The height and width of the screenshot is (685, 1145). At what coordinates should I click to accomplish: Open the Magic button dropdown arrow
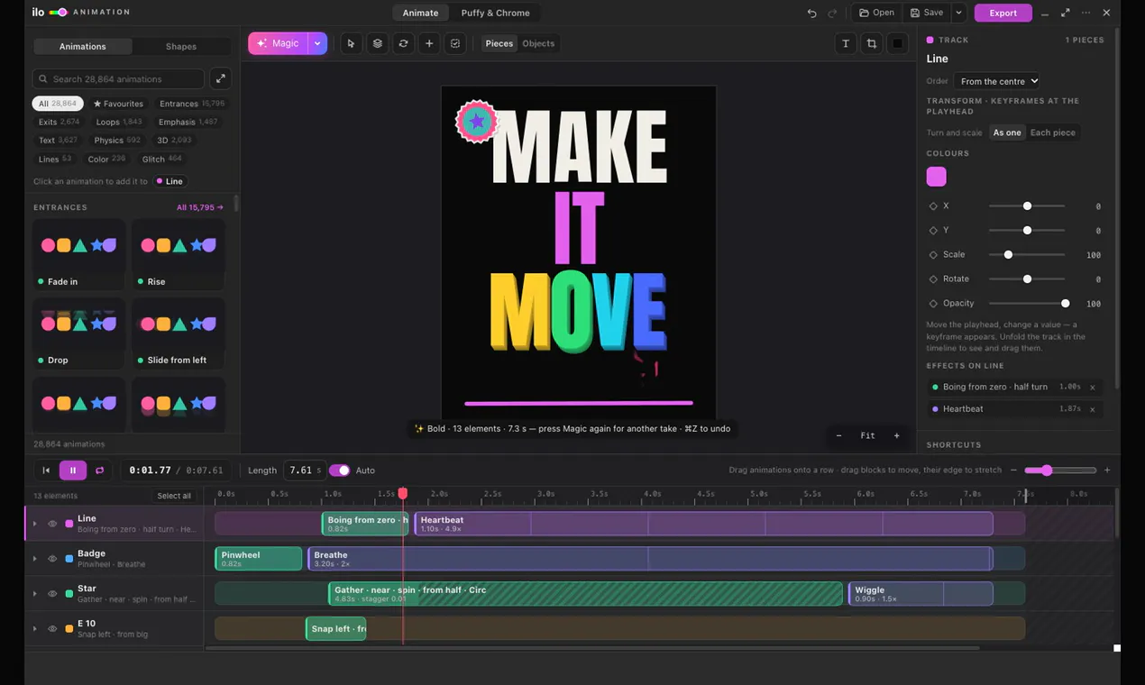pos(317,43)
